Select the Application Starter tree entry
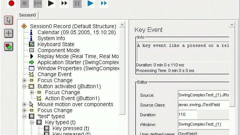This screenshot has width=240, height=135. [78, 62]
